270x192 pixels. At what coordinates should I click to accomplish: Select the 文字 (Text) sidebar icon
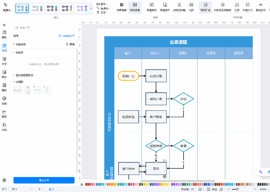tap(4, 61)
